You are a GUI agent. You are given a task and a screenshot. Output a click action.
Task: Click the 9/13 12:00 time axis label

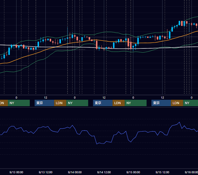coord(45,172)
